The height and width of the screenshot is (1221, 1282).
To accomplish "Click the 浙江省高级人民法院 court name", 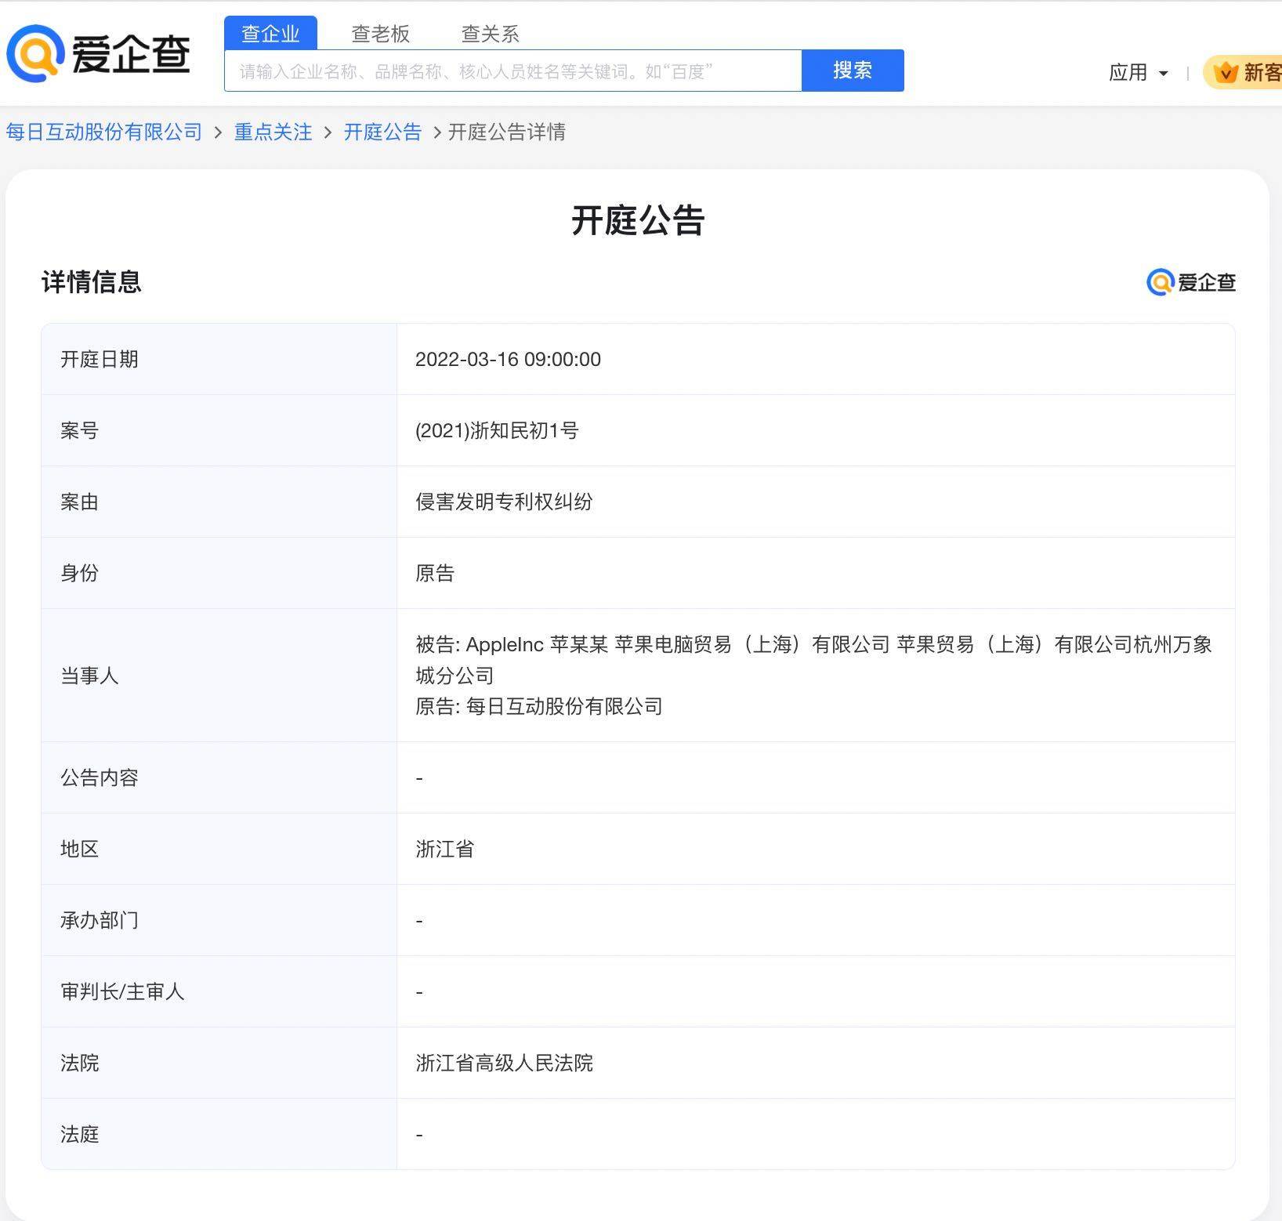I will coord(504,1063).
